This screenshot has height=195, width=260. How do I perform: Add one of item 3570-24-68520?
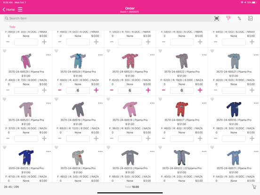tap(44, 138)
